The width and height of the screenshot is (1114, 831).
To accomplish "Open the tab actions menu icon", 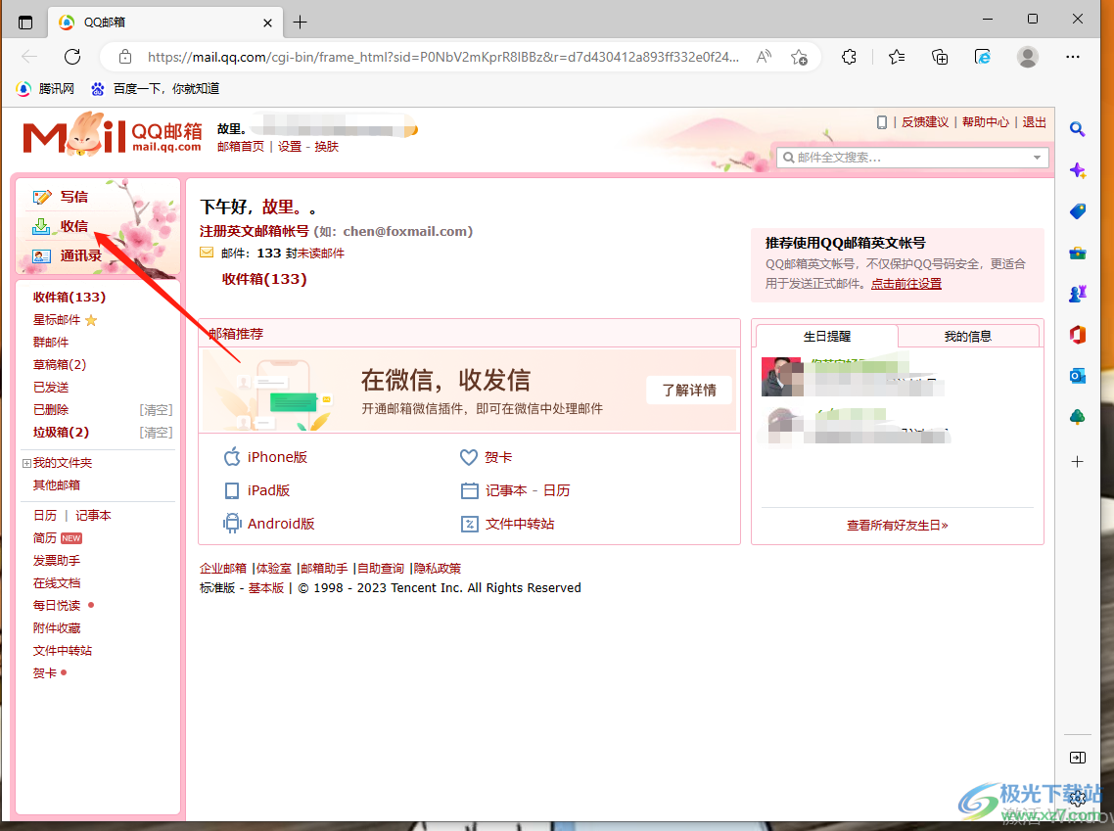I will pos(25,23).
